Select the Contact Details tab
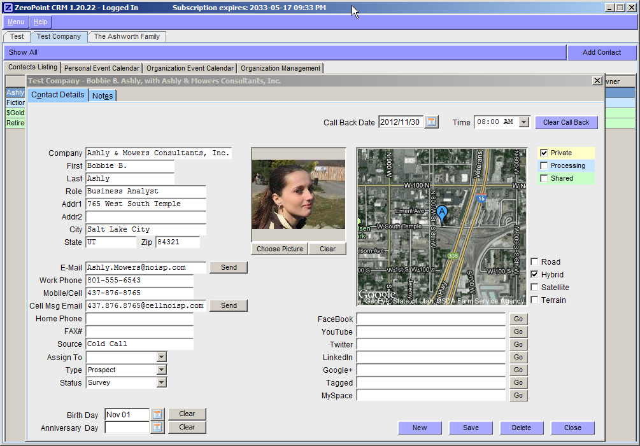 click(57, 95)
